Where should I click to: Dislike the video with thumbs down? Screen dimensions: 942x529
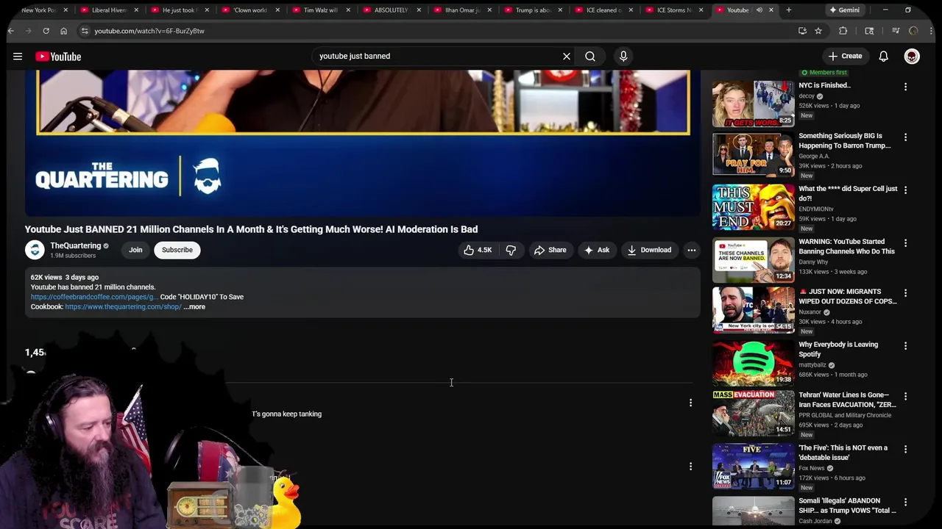(511, 250)
